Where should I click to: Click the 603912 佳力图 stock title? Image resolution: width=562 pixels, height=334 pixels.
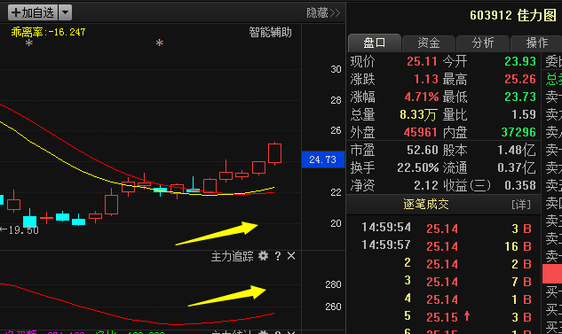[513, 15]
